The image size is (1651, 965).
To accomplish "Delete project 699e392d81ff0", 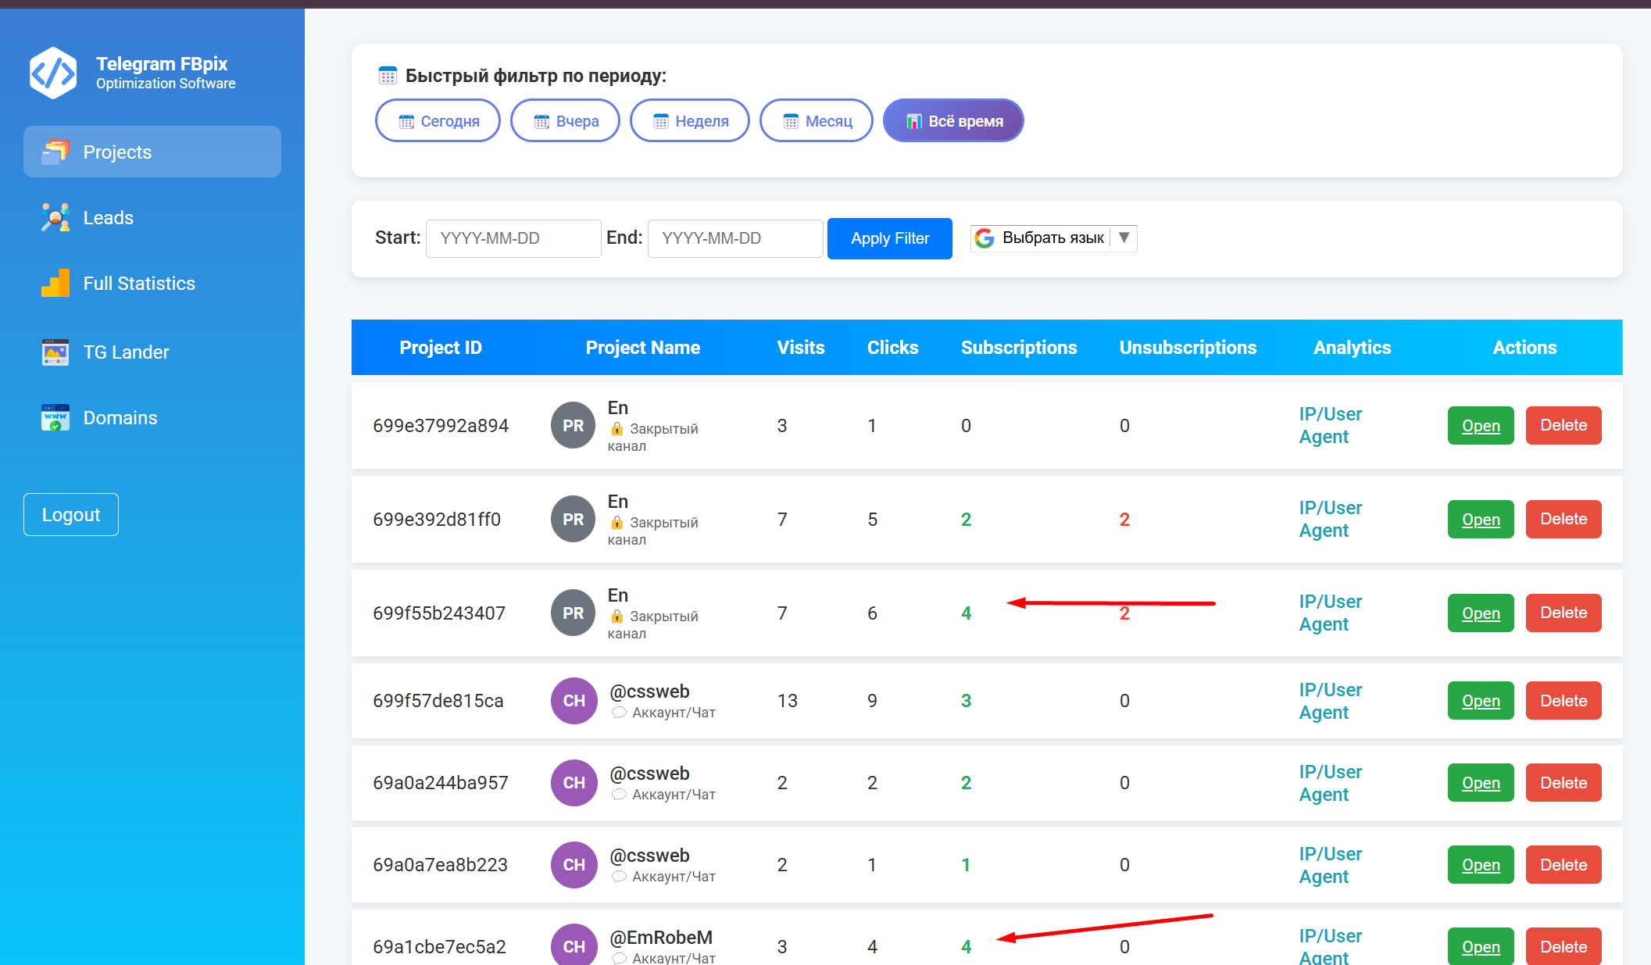I will pyautogui.click(x=1563, y=519).
